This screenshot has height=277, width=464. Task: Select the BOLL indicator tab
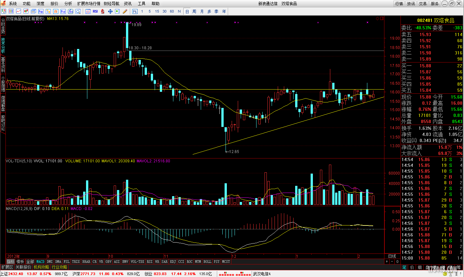point(207,262)
